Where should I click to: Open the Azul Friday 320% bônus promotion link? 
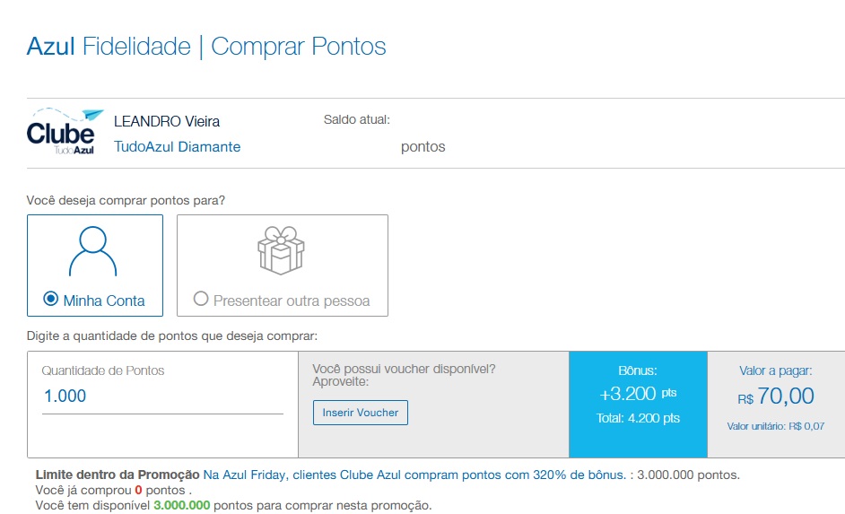[414, 475]
